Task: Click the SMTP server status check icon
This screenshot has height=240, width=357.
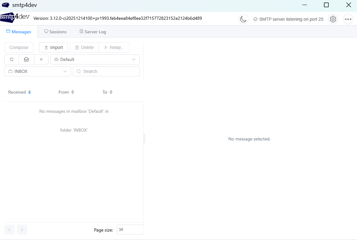Action: (255, 19)
